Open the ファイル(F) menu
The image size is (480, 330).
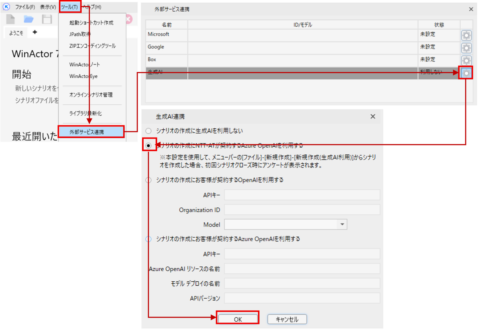25,7
